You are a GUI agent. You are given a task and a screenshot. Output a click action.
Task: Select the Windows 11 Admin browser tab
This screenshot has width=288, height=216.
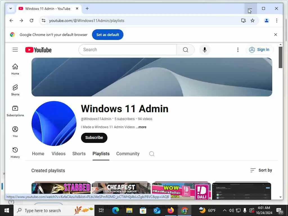pyautogui.click(x=49, y=9)
